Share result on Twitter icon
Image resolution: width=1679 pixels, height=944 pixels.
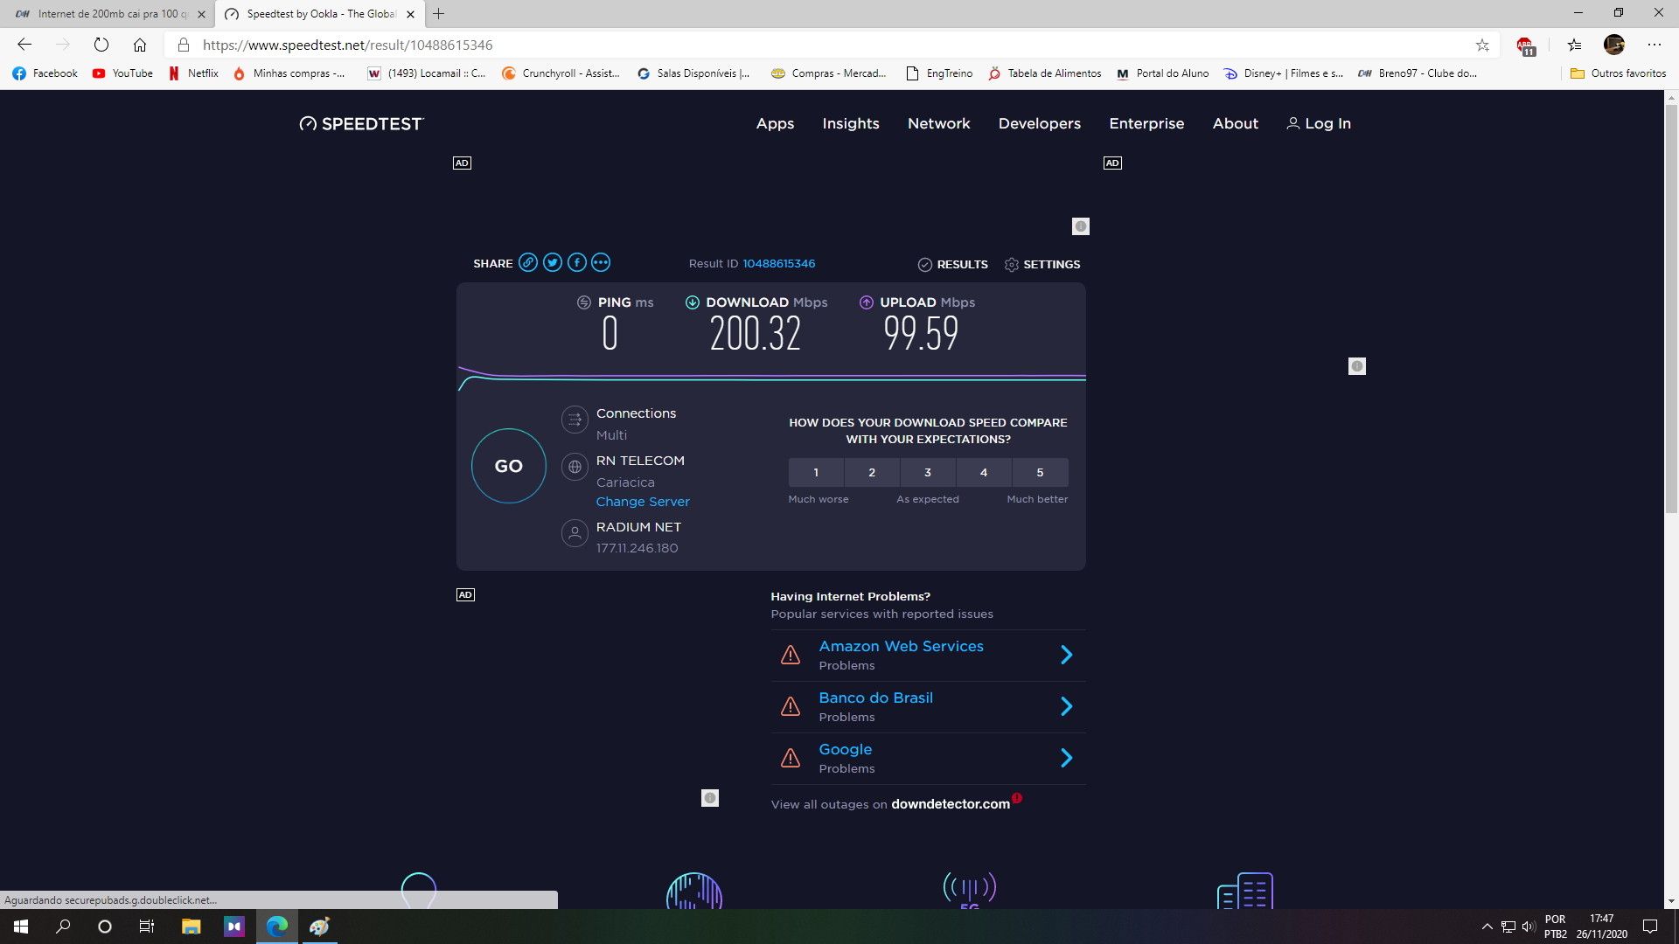point(553,263)
